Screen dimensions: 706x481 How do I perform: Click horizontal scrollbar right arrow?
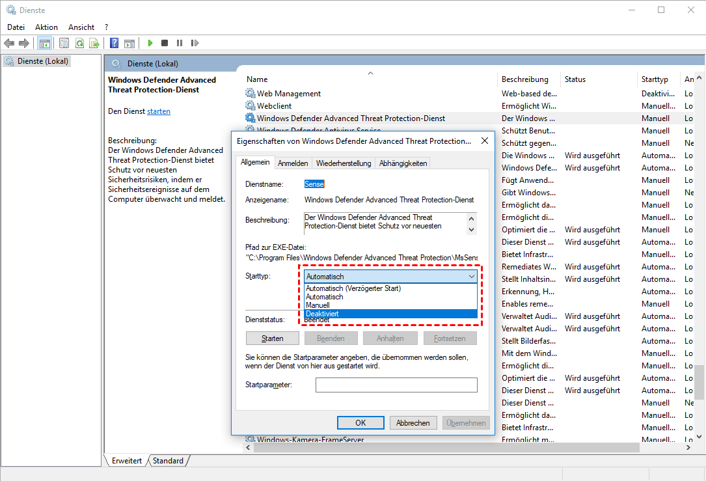click(688, 448)
